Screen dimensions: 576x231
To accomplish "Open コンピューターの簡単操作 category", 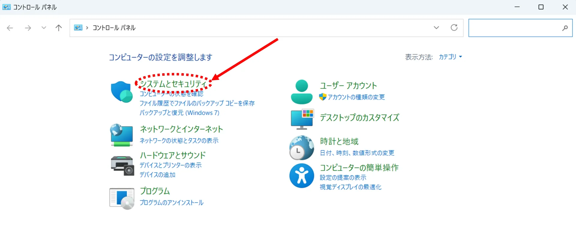I will [x=359, y=168].
